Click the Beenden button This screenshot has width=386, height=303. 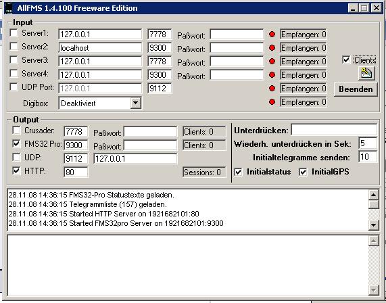(356, 89)
